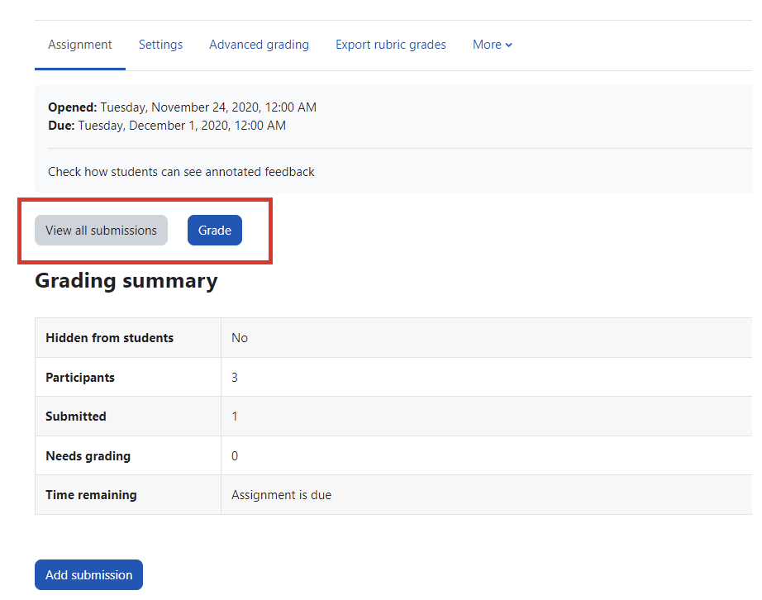Click the Add submission button
The width and height of the screenshot is (762, 600).
tap(88, 575)
